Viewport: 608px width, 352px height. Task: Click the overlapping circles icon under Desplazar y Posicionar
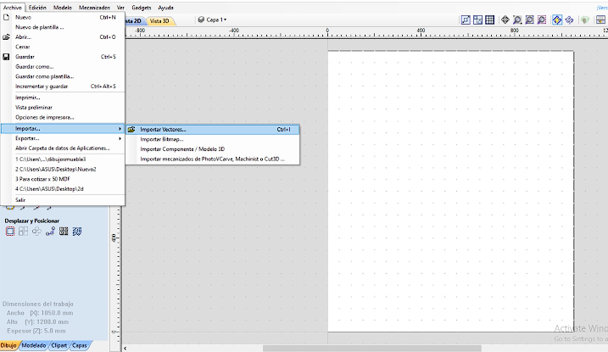click(36, 232)
